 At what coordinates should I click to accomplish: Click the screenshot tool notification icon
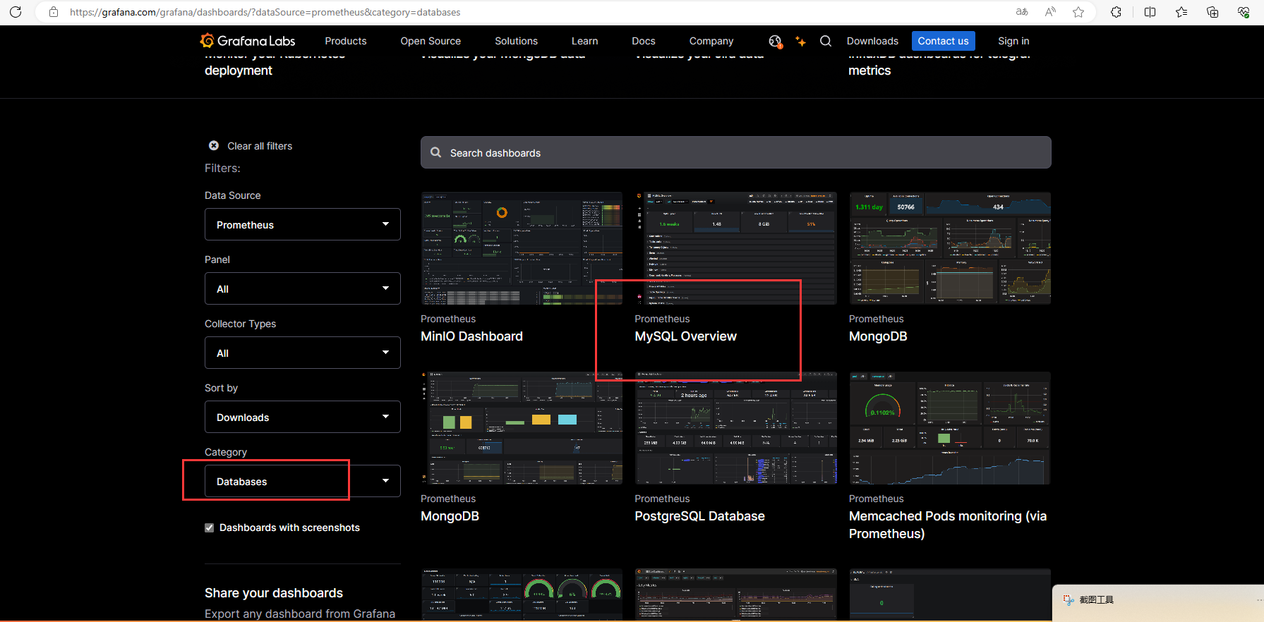tap(1069, 600)
